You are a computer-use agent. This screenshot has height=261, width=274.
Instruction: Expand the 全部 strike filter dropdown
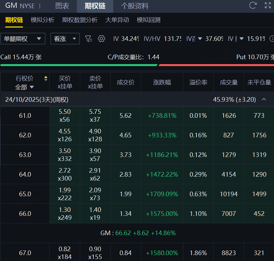(25, 87)
